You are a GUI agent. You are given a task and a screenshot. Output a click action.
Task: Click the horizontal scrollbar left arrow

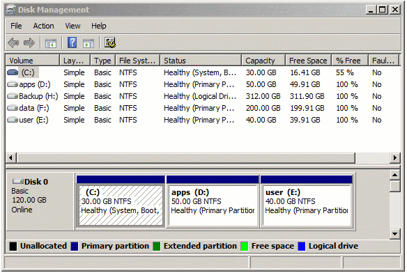(x=11, y=158)
